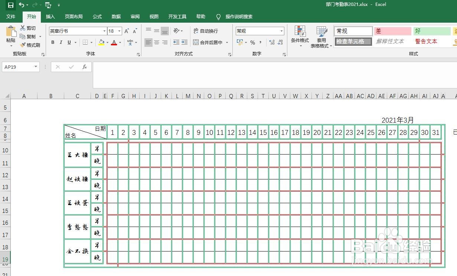The width and height of the screenshot is (457, 276).
Task: Set top vertical alignment
Action: [148, 31]
